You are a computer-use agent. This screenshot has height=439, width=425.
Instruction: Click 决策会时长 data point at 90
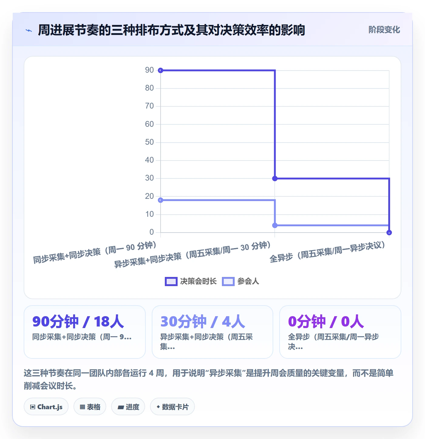tap(161, 71)
